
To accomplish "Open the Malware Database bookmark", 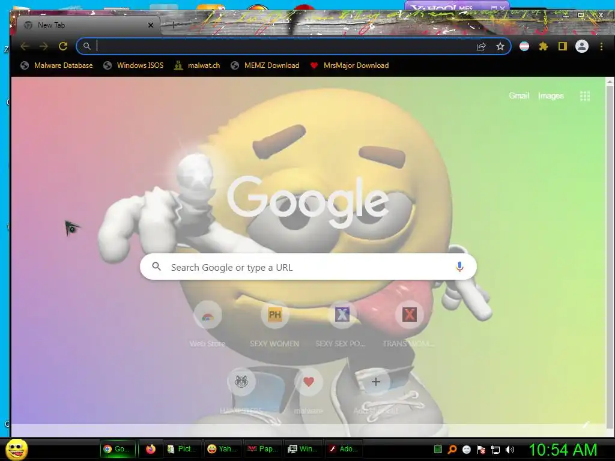I will click(x=56, y=65).
